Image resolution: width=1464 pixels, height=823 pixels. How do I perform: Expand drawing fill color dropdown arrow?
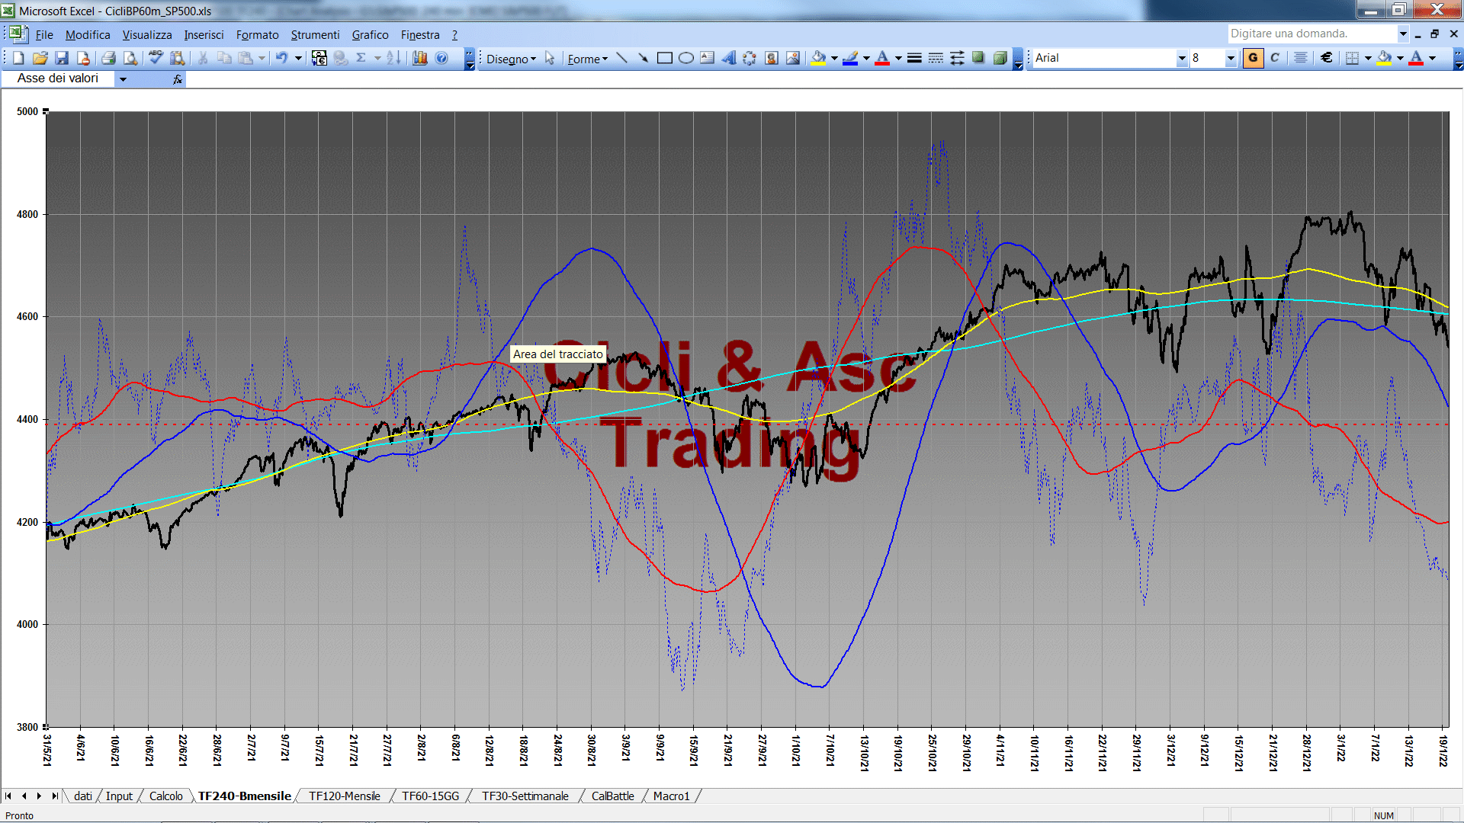[834, 58]
